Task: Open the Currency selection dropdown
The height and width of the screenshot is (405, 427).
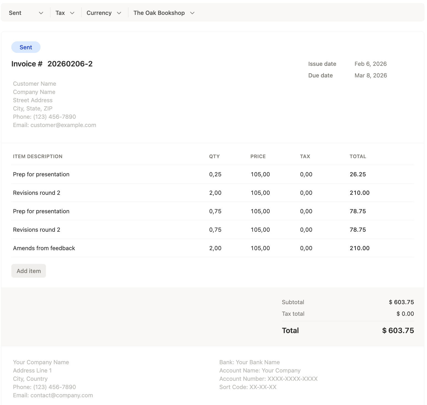Action: [104, 13]
